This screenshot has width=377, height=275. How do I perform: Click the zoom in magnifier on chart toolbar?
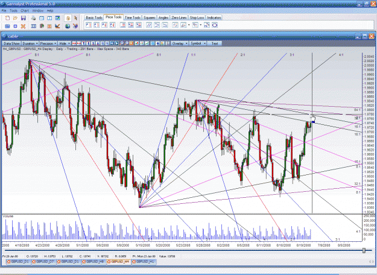pos(121,43)
